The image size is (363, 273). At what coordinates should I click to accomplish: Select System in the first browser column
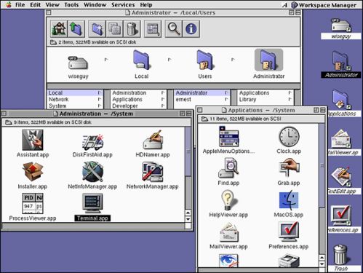[x=75, y=106]
